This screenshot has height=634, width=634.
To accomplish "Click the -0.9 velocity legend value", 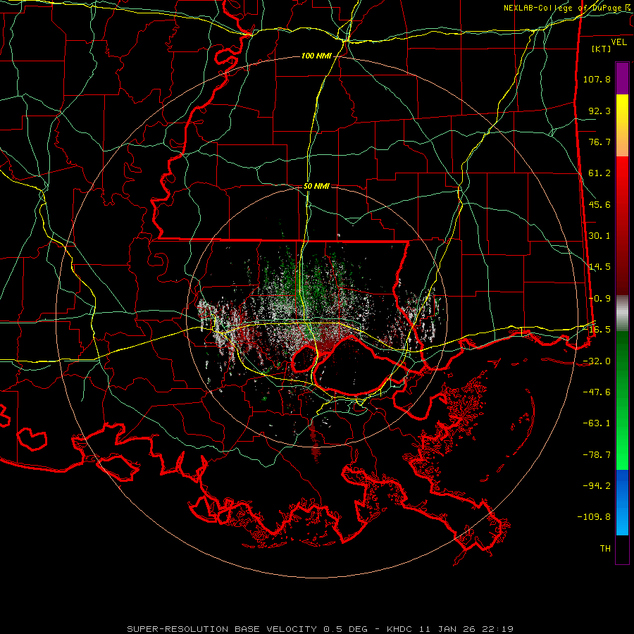I will coord(599,299).
